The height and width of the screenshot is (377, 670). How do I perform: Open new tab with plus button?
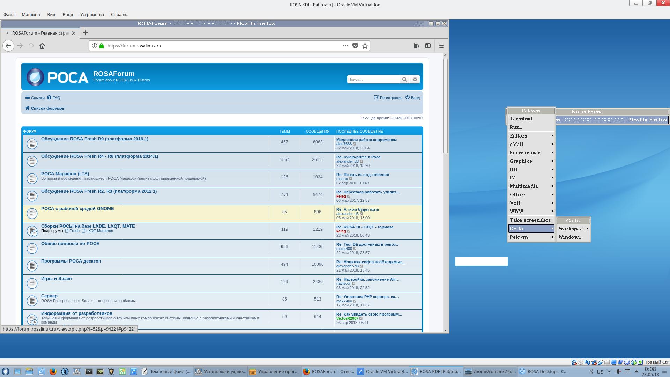85,33
